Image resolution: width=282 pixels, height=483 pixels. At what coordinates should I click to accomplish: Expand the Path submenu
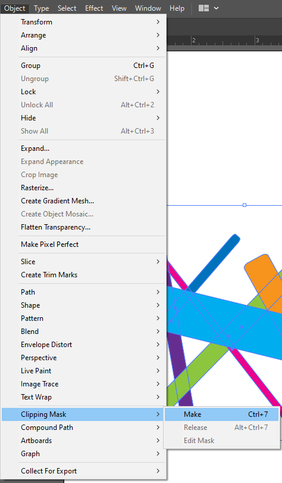pyautogui.click(x=83, y=292)
